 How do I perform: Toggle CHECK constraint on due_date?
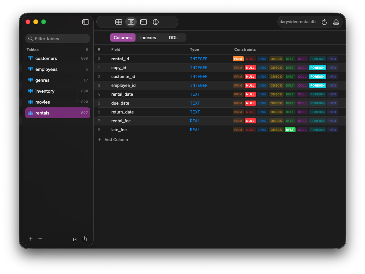[276, 103]
